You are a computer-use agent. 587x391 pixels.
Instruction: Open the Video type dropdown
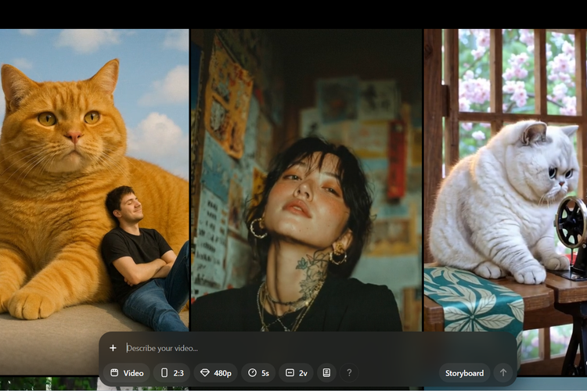coord(126,373)
